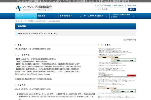Expand the サービス事業者の皆様へ dropdown chevron
This screenshot has height=100, width=151.
pyautogui.click(x=107, y=16)
